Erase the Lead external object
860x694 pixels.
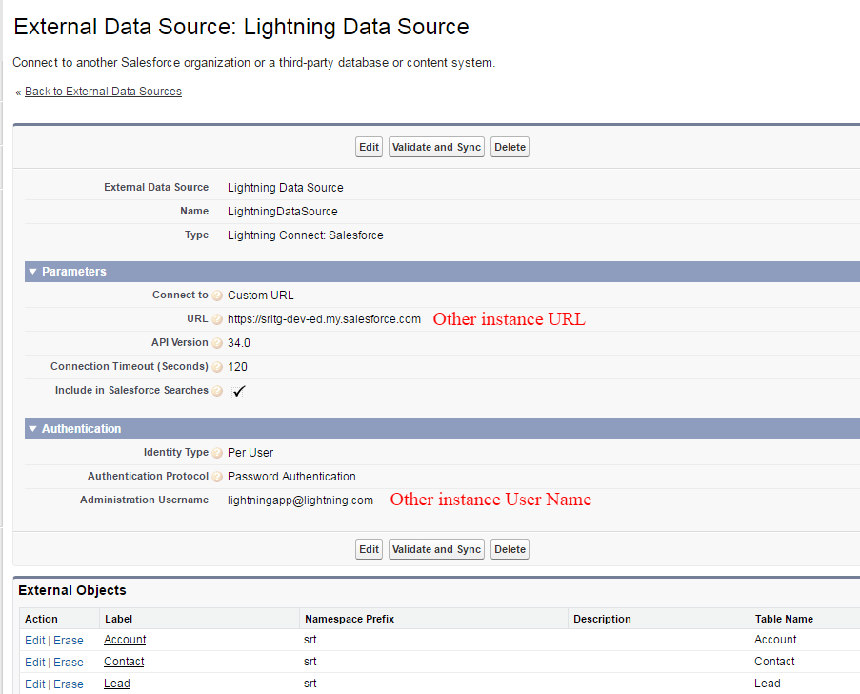click(69, 684)
